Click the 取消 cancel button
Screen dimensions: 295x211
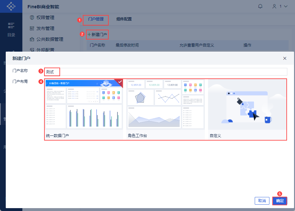point(262,201)
